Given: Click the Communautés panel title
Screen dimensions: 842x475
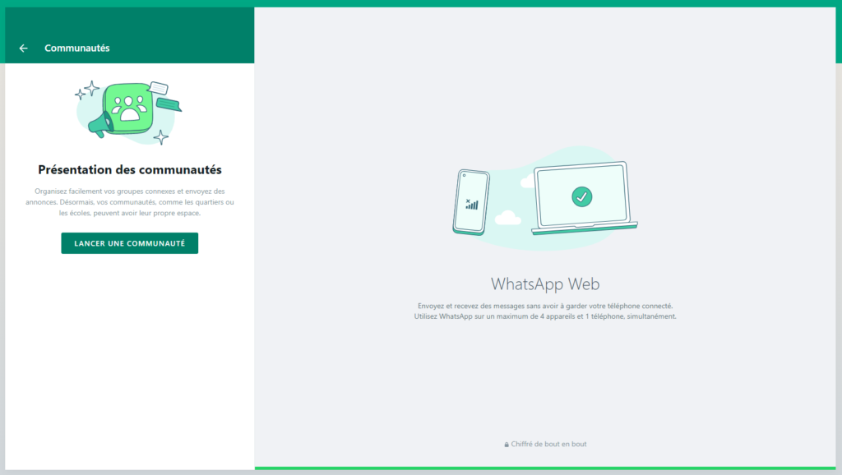Looking at the screenshot, I should click(76, 48).
